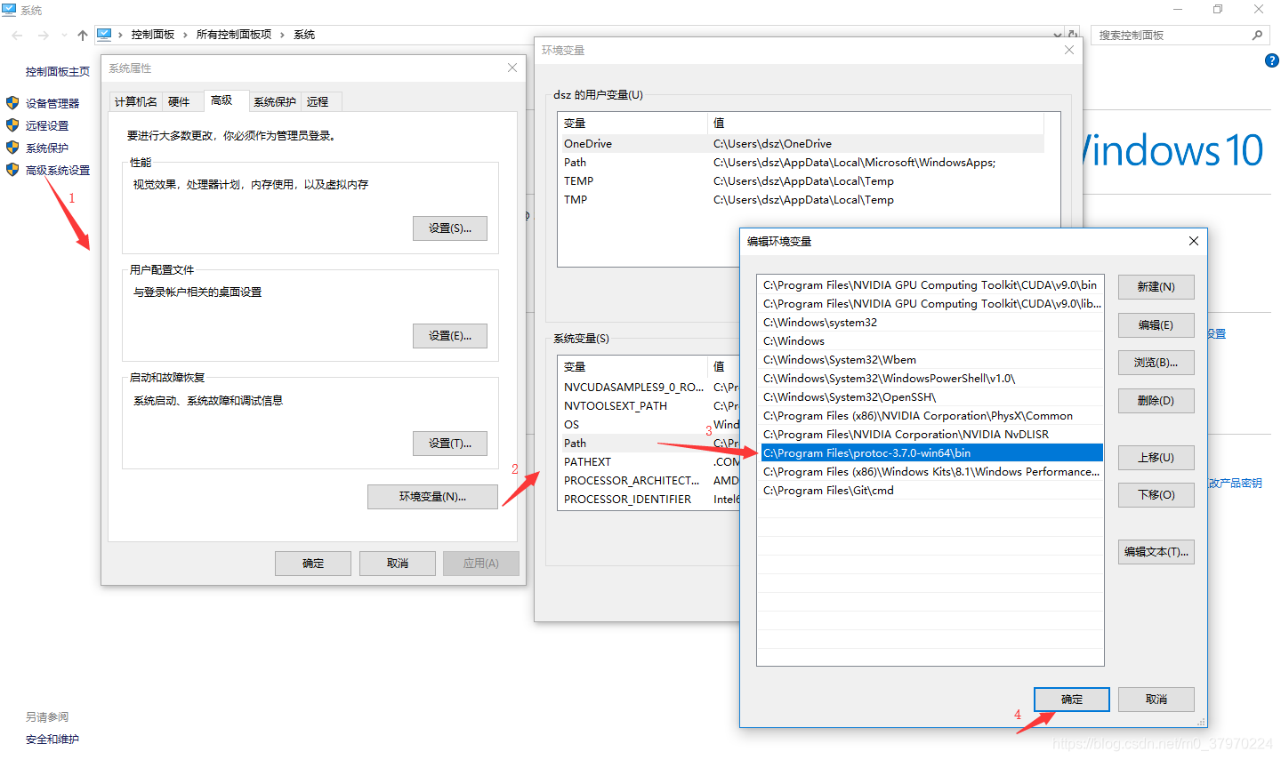Select OpenSSH path entry

coord(931,397)
